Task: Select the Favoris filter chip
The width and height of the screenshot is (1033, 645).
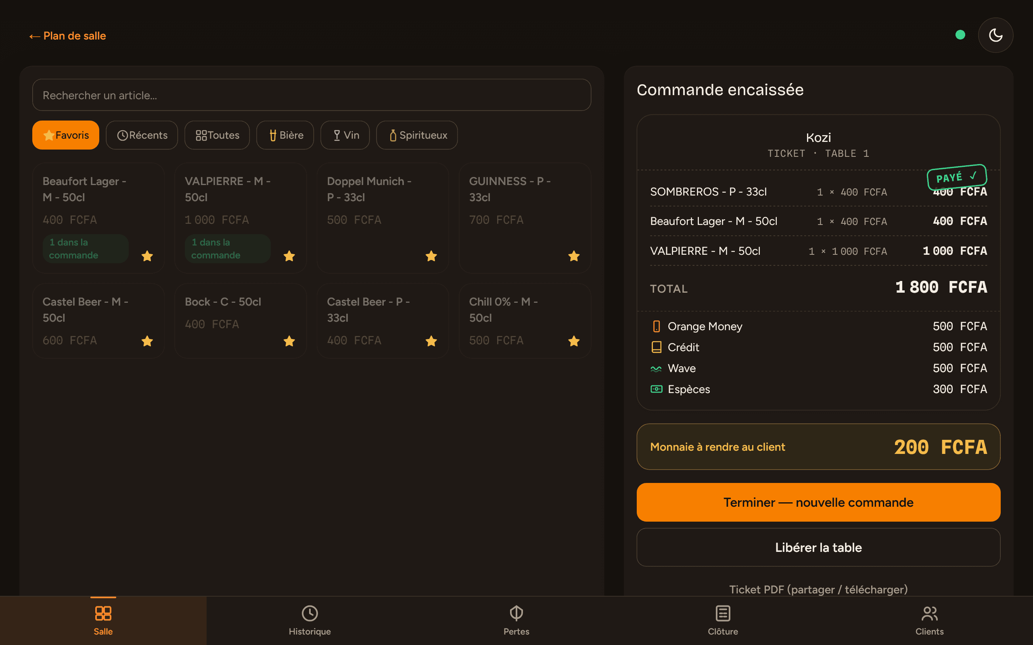Action: pos(66,135)
